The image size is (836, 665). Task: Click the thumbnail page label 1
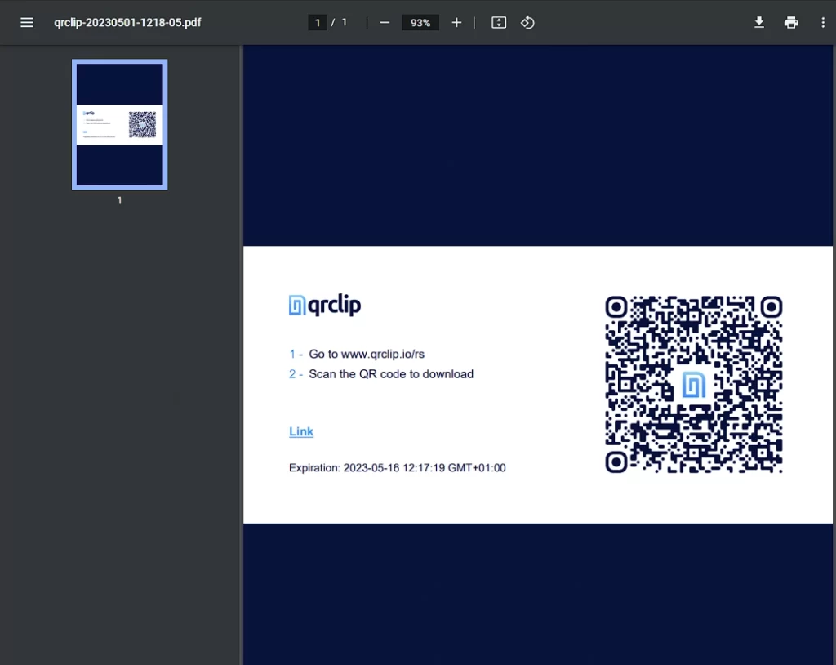click(119, 200)
